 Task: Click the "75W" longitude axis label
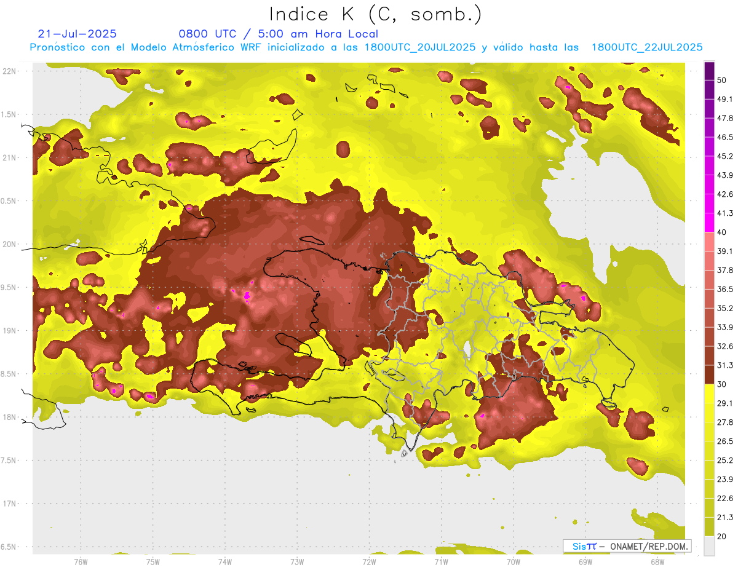tap(153, 561)
